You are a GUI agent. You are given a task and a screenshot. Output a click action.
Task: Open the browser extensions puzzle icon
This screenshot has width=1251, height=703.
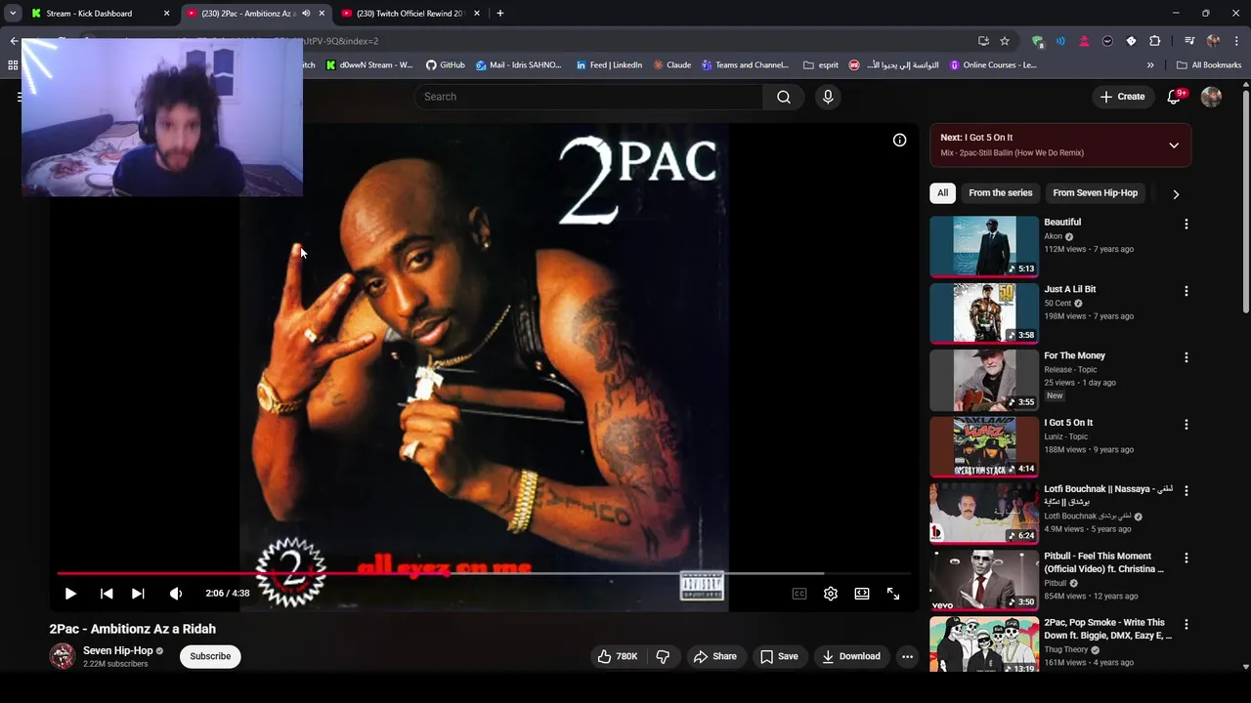point(1154,41)
